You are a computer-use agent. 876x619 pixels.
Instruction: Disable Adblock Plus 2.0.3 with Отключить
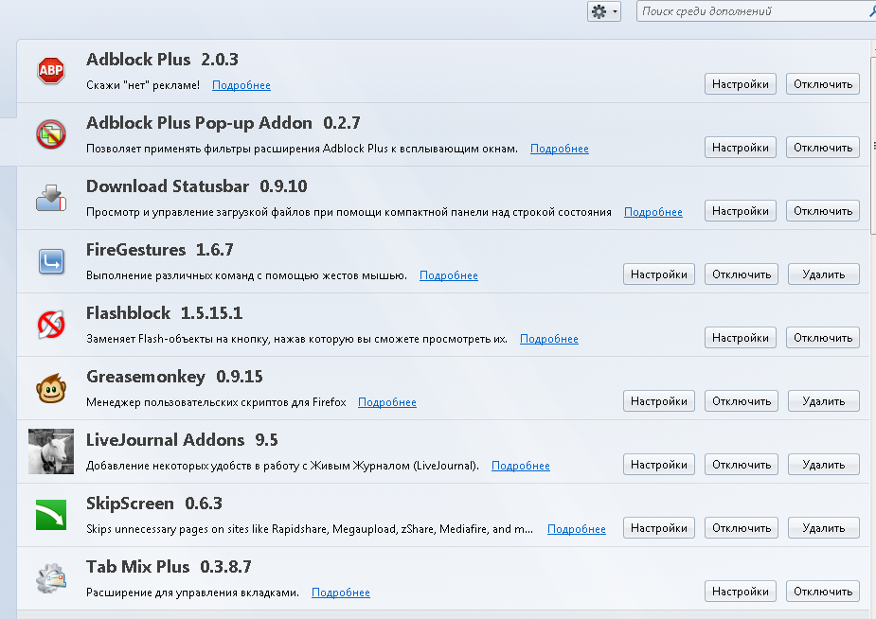click(823, 84)
